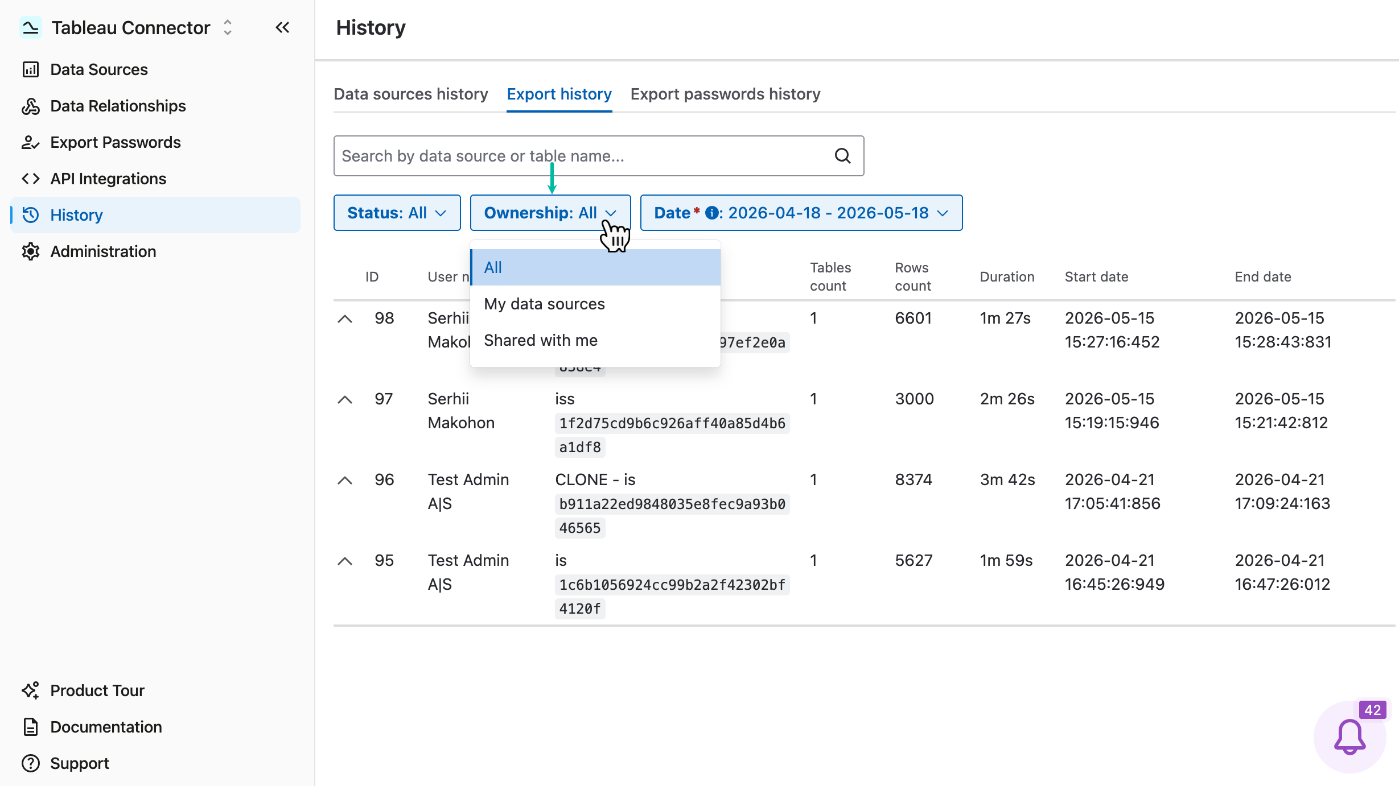Click the Product Tour sparkle icon
The width and height of the screenshot is (1399, 786).
point(30,690)
